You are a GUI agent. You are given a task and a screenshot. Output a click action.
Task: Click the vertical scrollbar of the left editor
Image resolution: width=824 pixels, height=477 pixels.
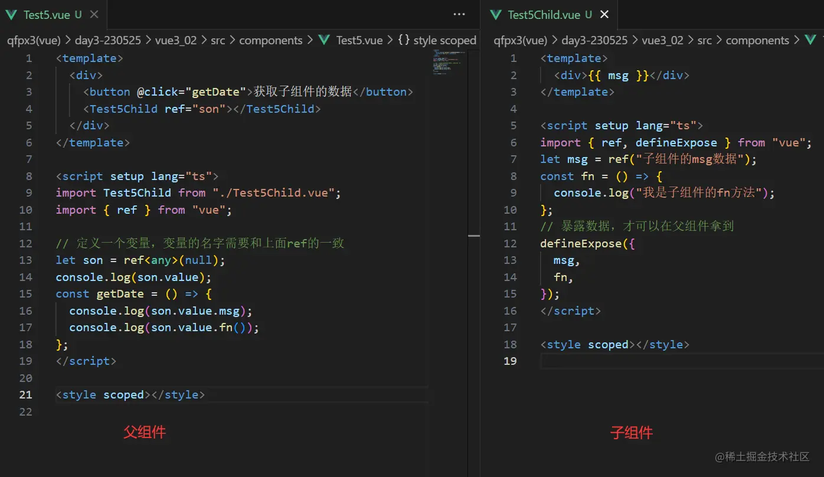point(475,236)
